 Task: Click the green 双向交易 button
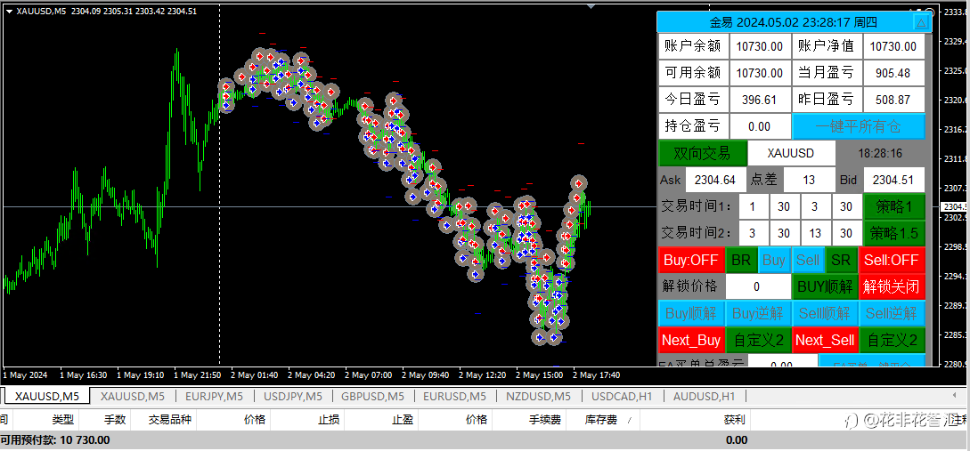click(702, 153)
